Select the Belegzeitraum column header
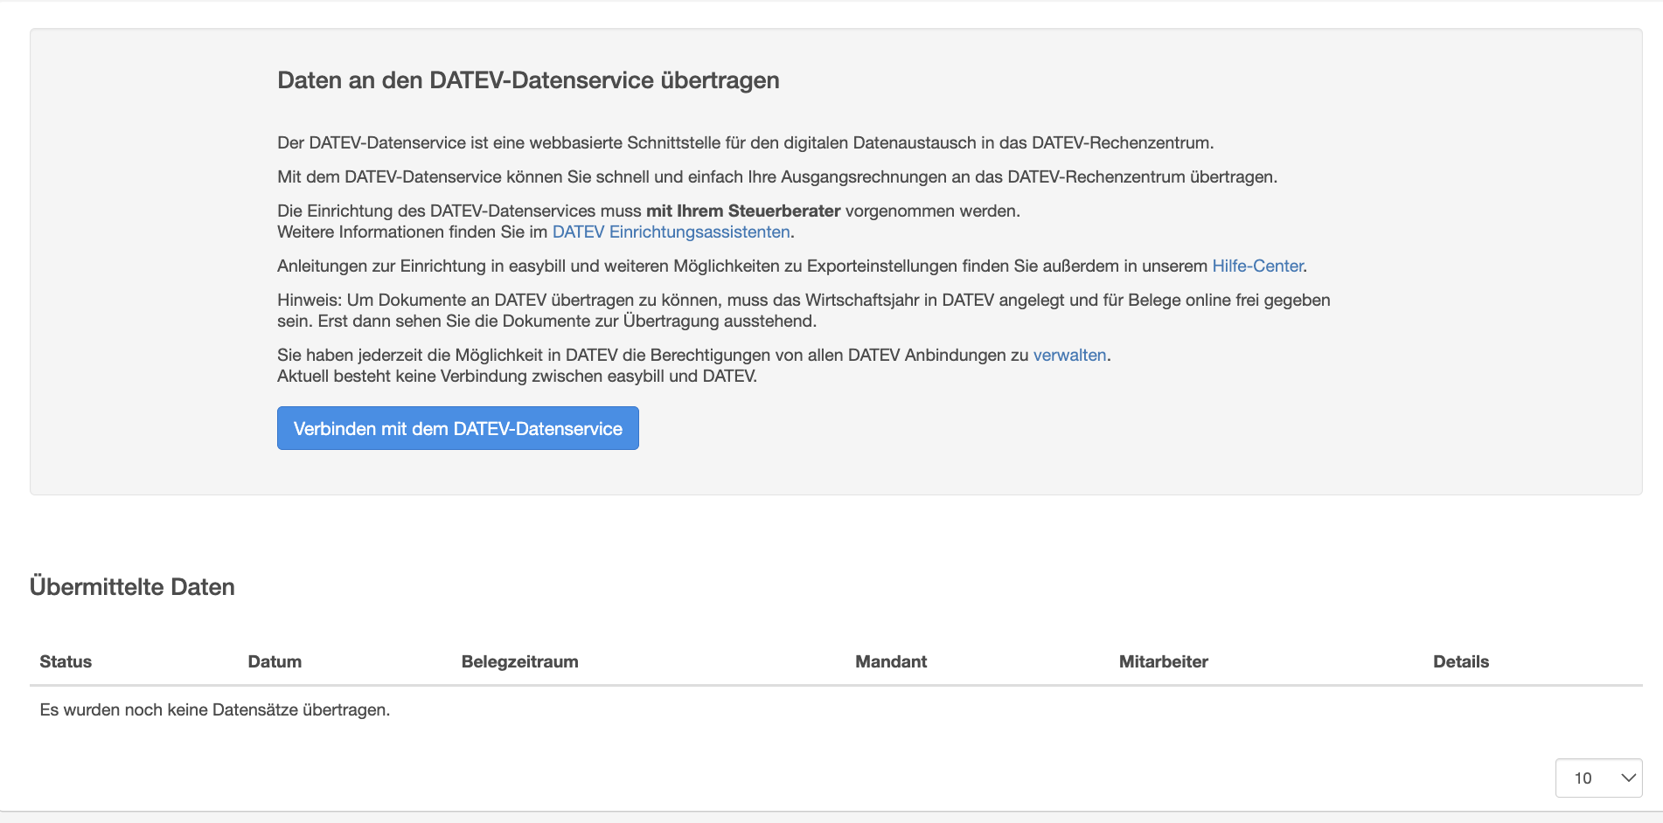The image size is (1663, 823). [519, 661]
